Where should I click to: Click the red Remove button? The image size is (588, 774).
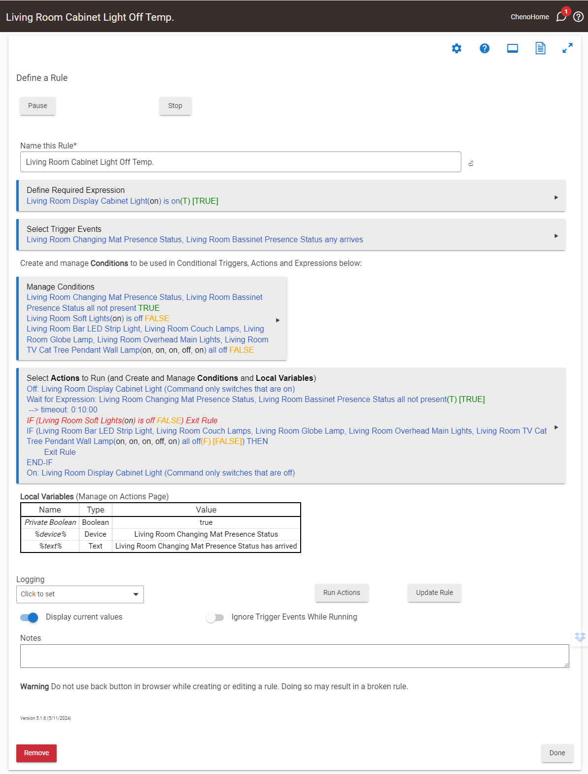click(36, 753)
